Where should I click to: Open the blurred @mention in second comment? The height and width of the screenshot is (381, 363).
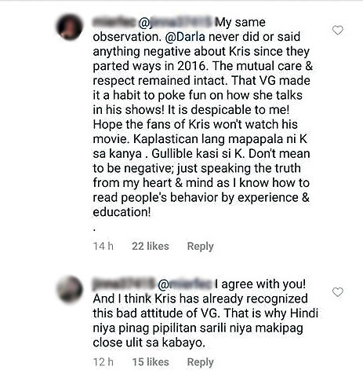(x=185, y=284)
